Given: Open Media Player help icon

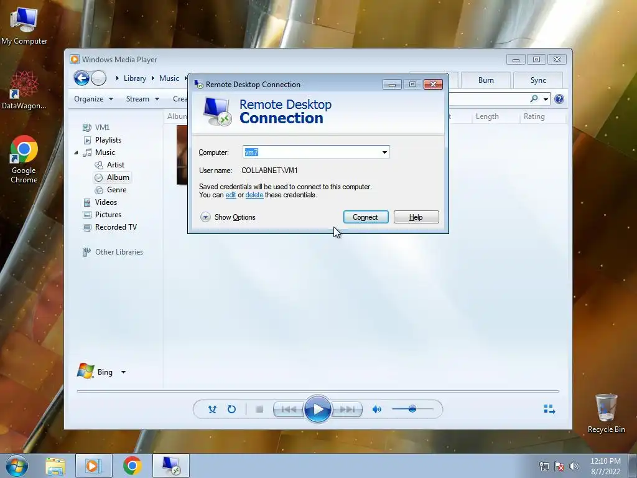Looking at the screenshot, I should click(x=559, y=99).
